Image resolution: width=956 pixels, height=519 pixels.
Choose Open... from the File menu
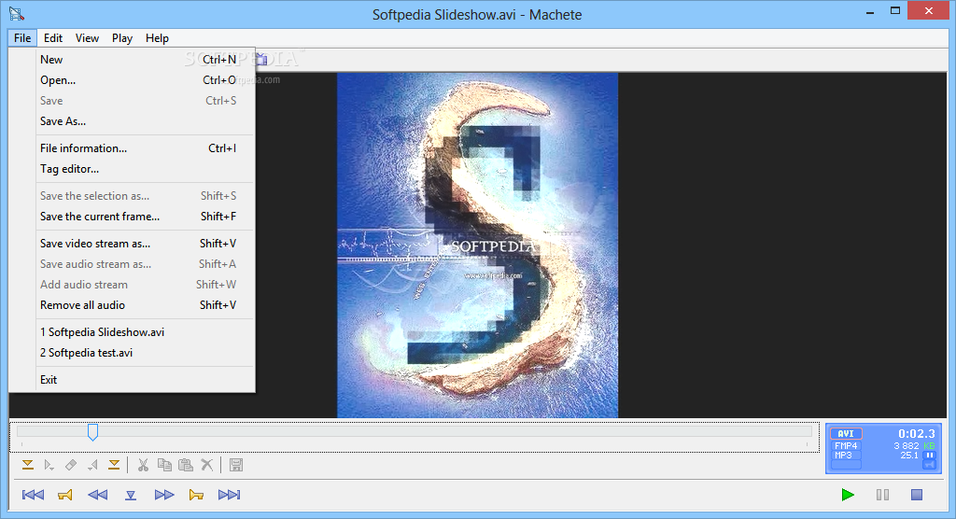coord(145,80)
